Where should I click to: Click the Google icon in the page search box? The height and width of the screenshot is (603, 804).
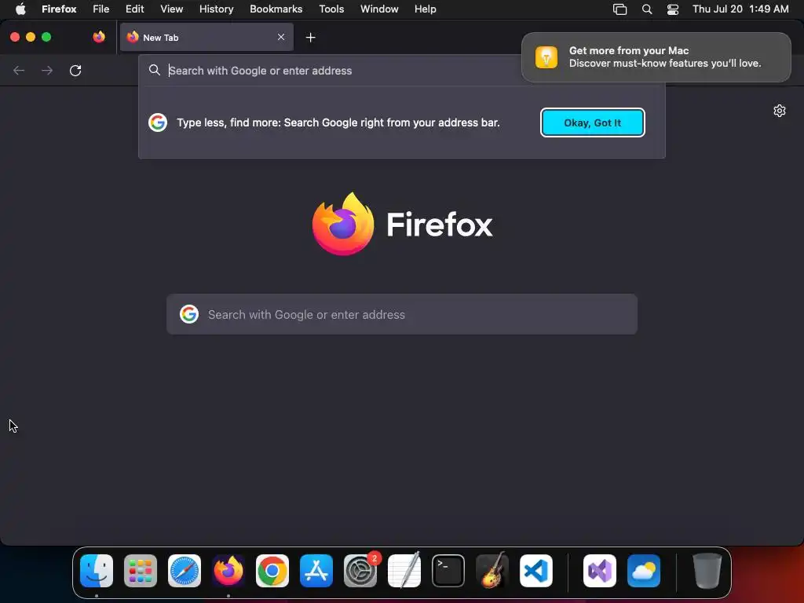[189, 314]
